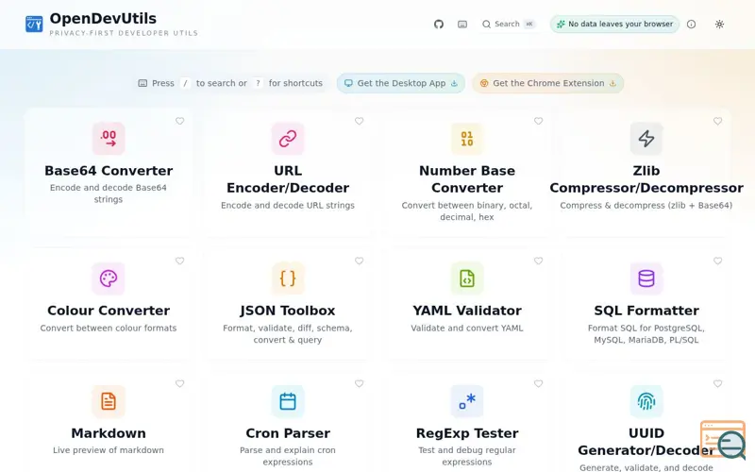Go to OpenDevUtils home title
This screenshot has height=472, width=755.
(103, 18)
